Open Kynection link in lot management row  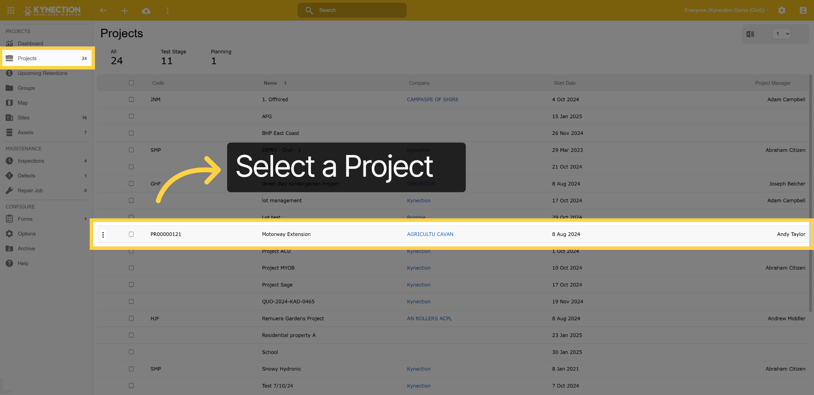click(x=419, y=200)
